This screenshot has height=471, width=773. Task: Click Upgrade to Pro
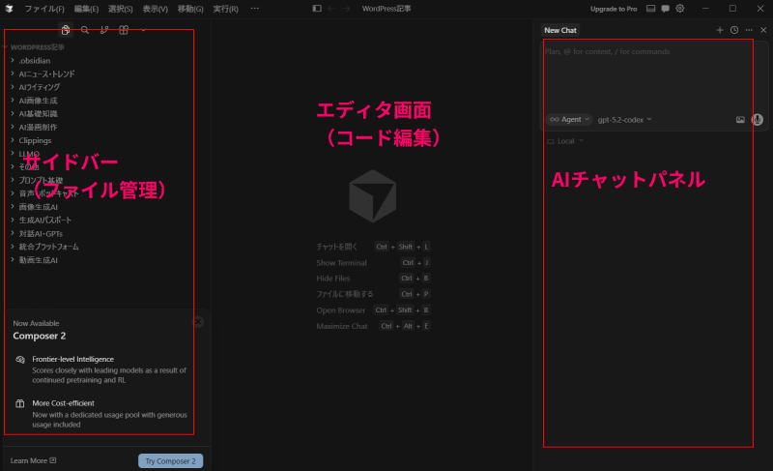point(614,9)
